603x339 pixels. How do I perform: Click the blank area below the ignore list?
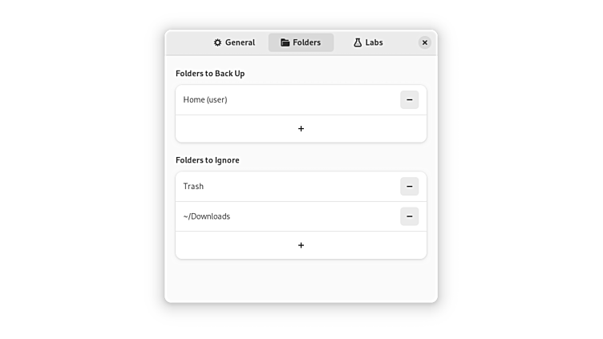click(301, 280)
